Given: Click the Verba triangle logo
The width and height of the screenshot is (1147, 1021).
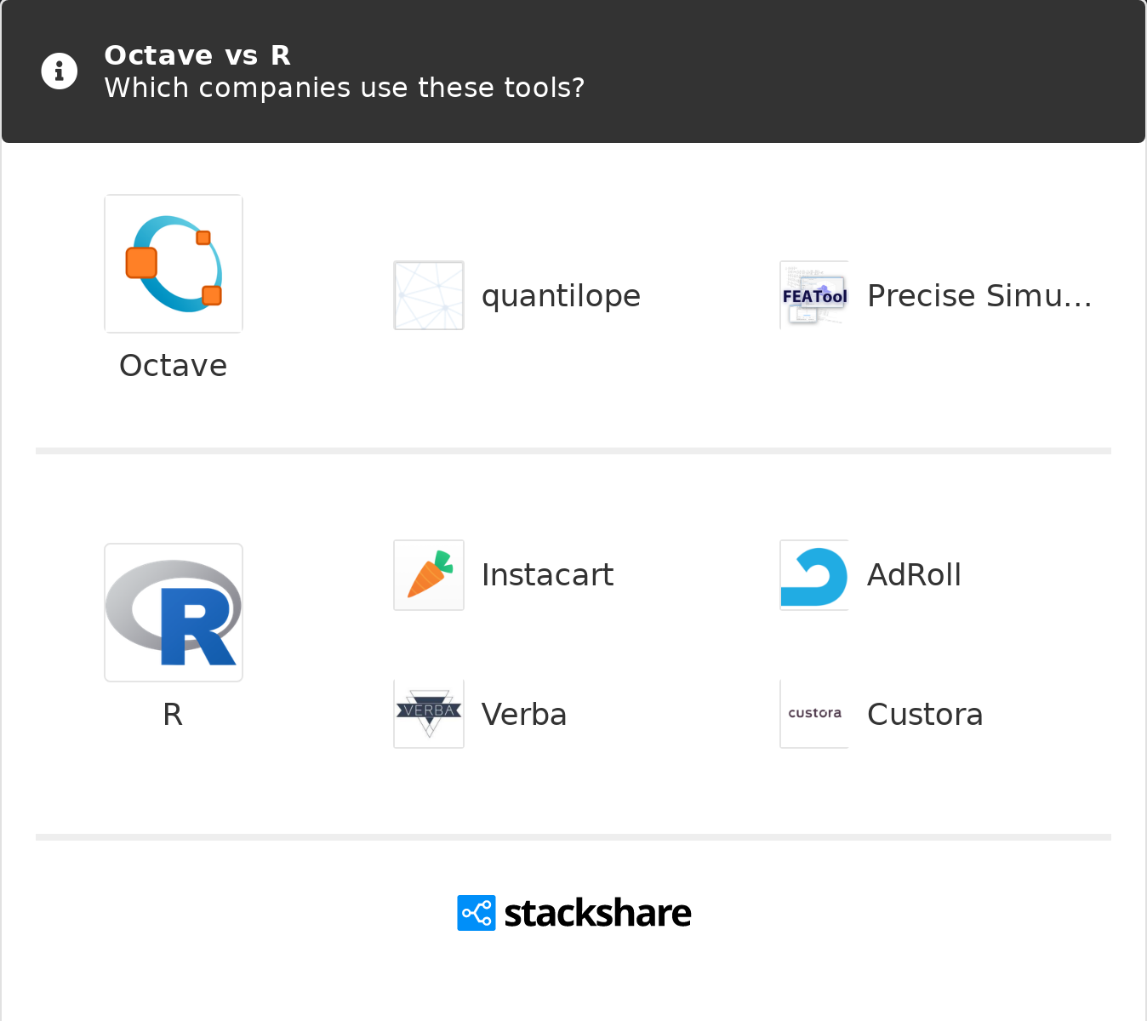Looking at the screenshot, I should (428, 714).
